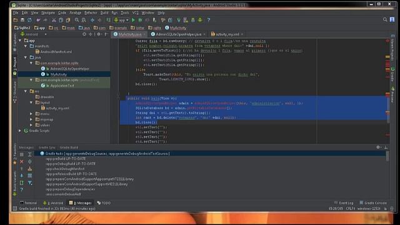Close the MyActivity.java tab

(x=144, y=34)
